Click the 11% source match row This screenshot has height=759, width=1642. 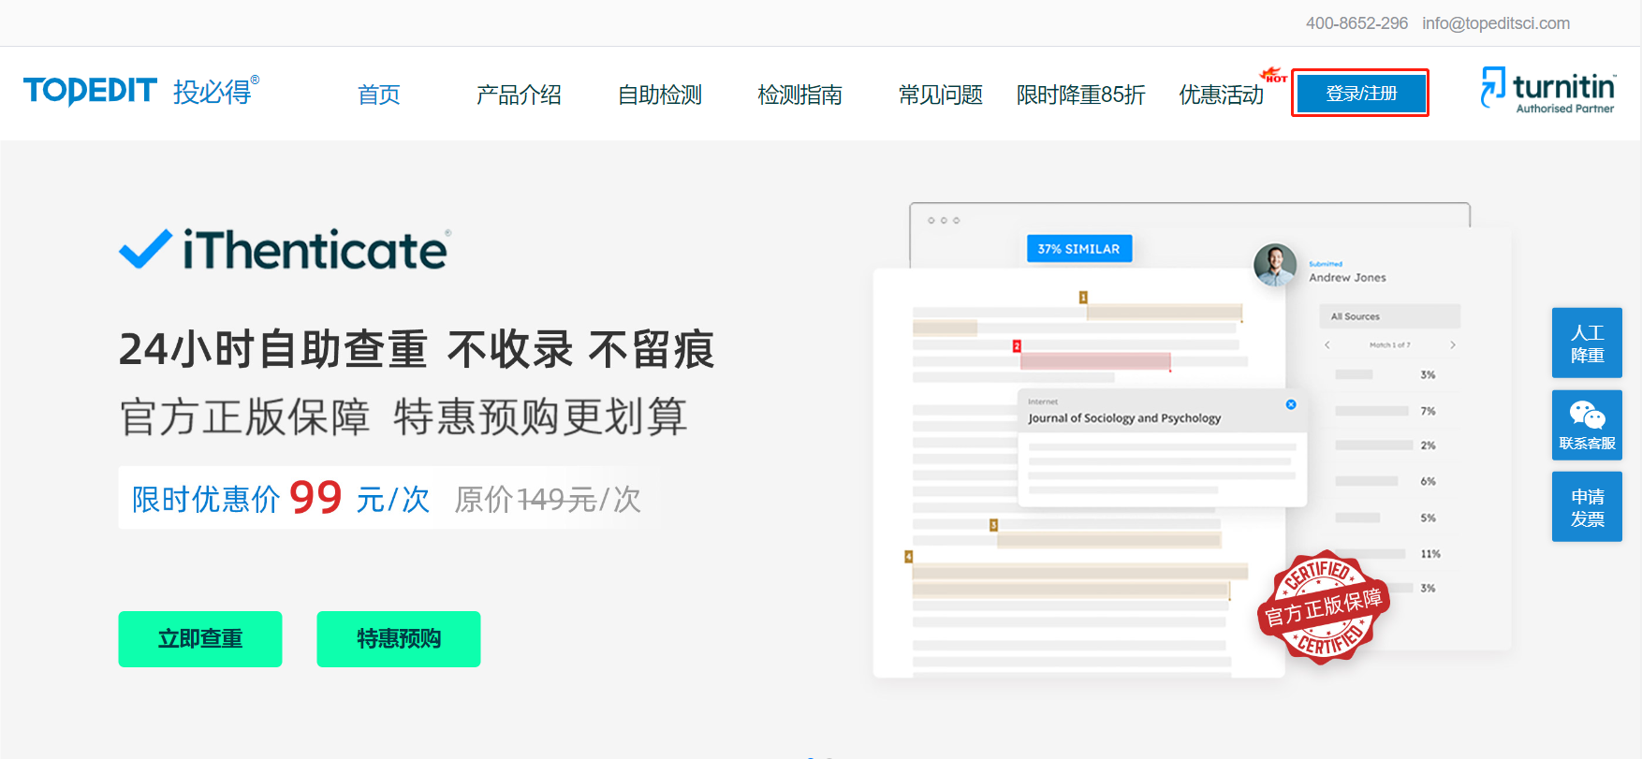[1388, 554]
